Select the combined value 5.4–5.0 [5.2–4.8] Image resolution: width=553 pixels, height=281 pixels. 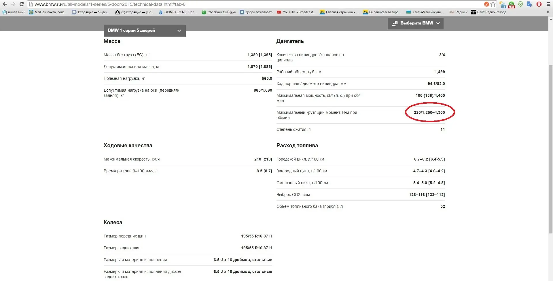coord(429,183)
